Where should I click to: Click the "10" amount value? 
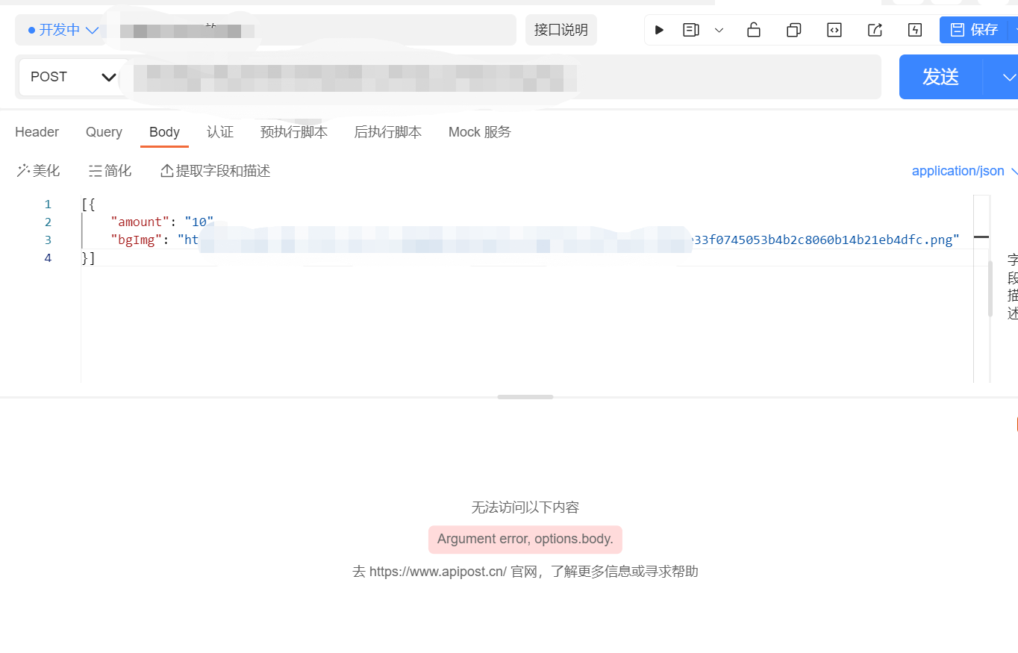click(199, 222)
